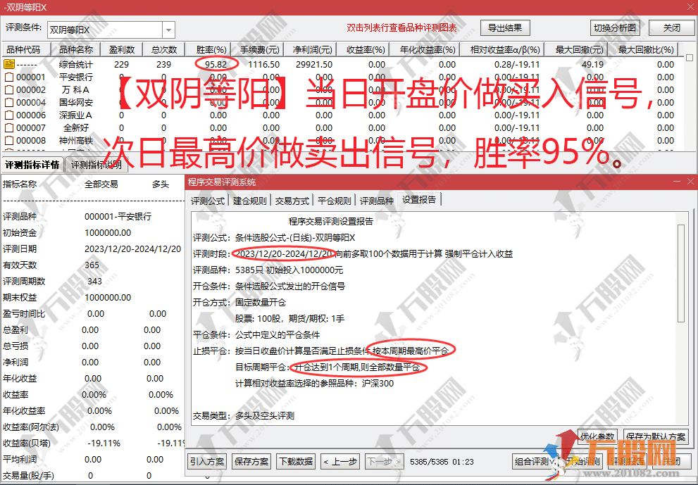Minimize the 程序交易评测系统 window
Image resolution: width=698 pixels, height=485 pixels.
[x=677, y=182]
